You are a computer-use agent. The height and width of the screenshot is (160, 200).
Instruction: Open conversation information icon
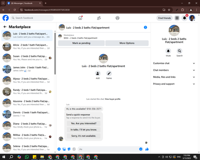(146, 27)
